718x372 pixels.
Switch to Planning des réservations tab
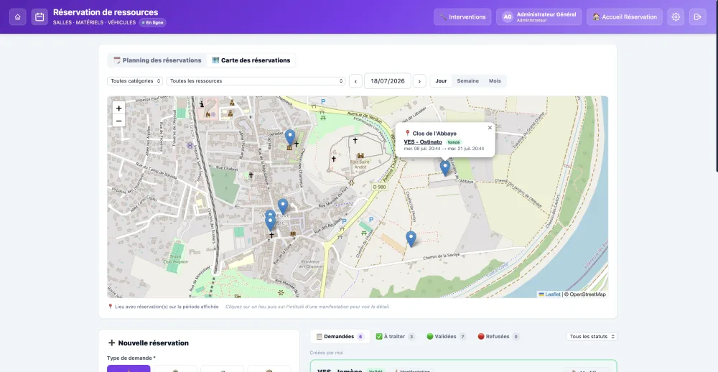click(157, 60)
